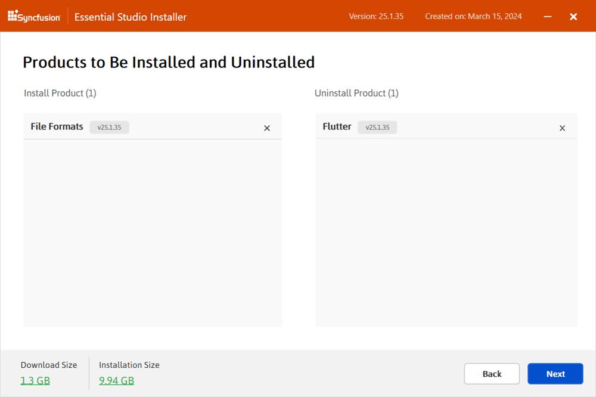Open the 9.94 GB installation size details
The width and height of the screenshot is (596, 397).
point(116,380)
